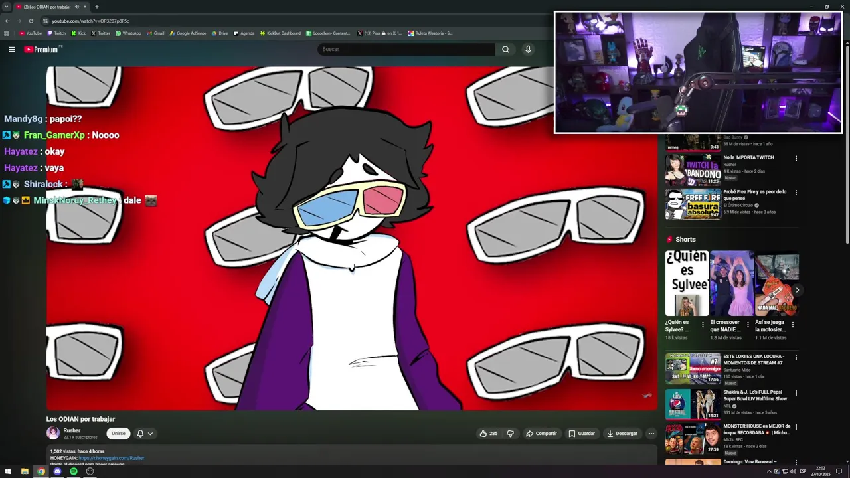This screenshot has width=850, height=478.
Task: Open Gmail bookmark
Action: click(x=155, y=33)
